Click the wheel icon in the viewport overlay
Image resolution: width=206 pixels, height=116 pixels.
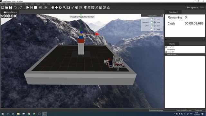[6, 16]
